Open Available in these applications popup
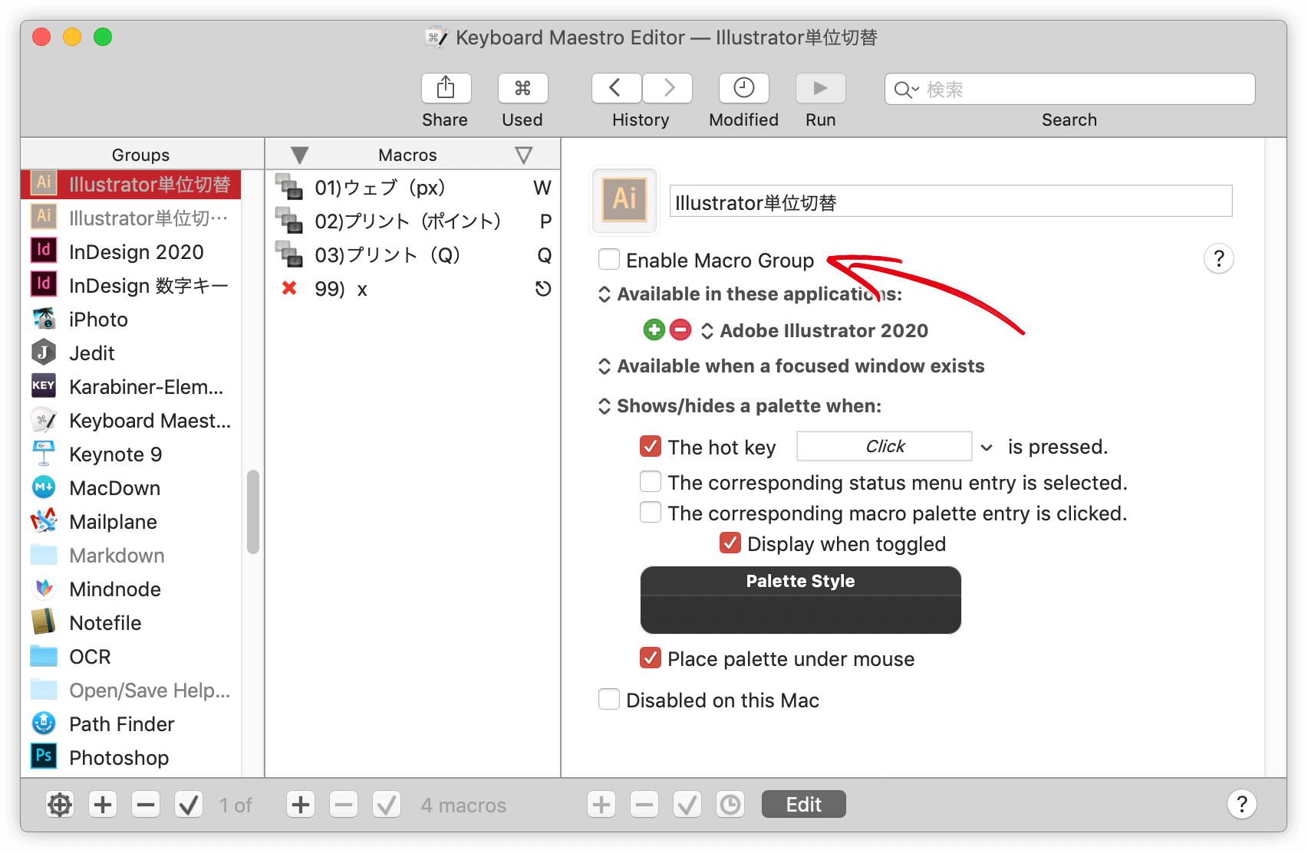This screenshot has height=853, width=1308. point(750,294)
